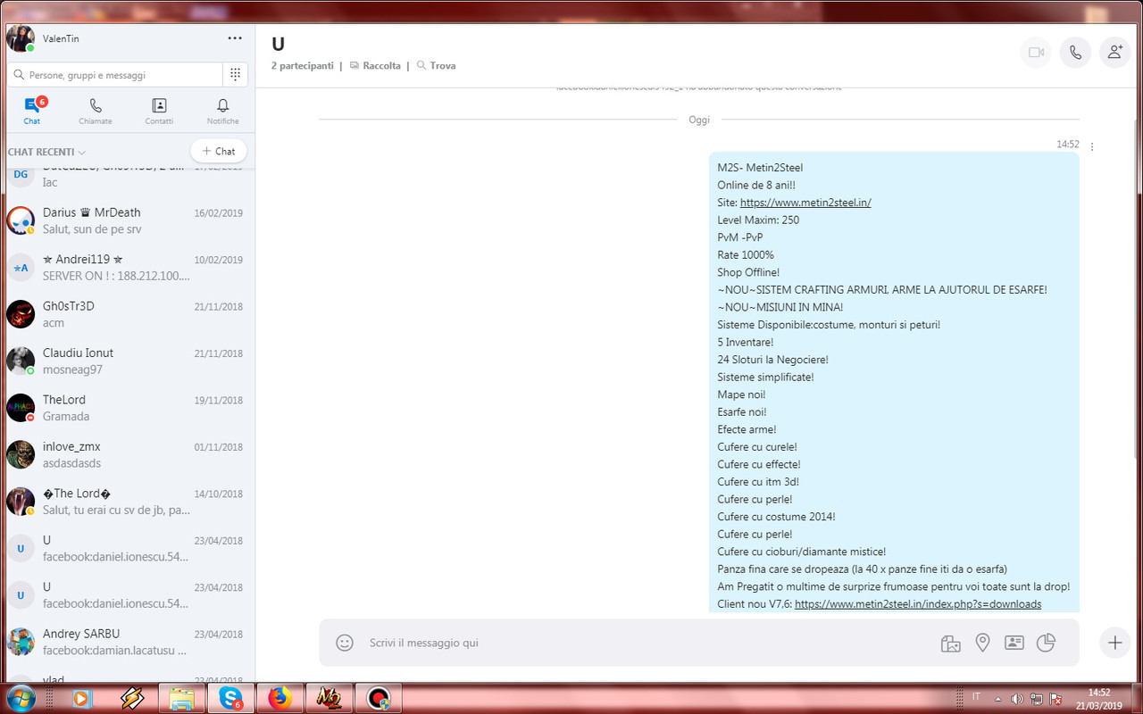Click Claudiu Ionut's avatar thumbnail
The width and height of the screenshot is (1143, 714).
click(21, 361)
